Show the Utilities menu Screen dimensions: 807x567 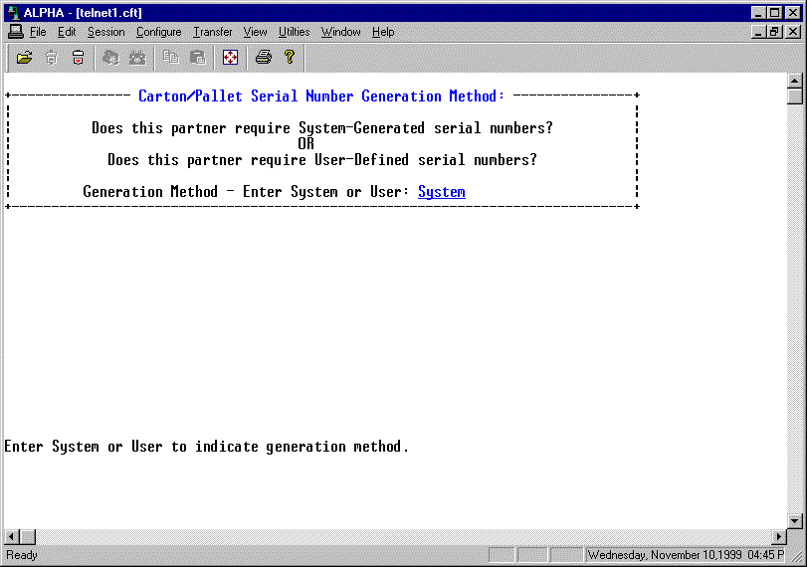(294, 32)
